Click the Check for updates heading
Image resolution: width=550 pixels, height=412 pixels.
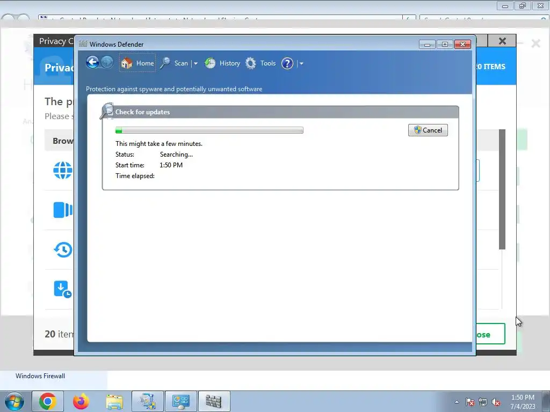142,112
